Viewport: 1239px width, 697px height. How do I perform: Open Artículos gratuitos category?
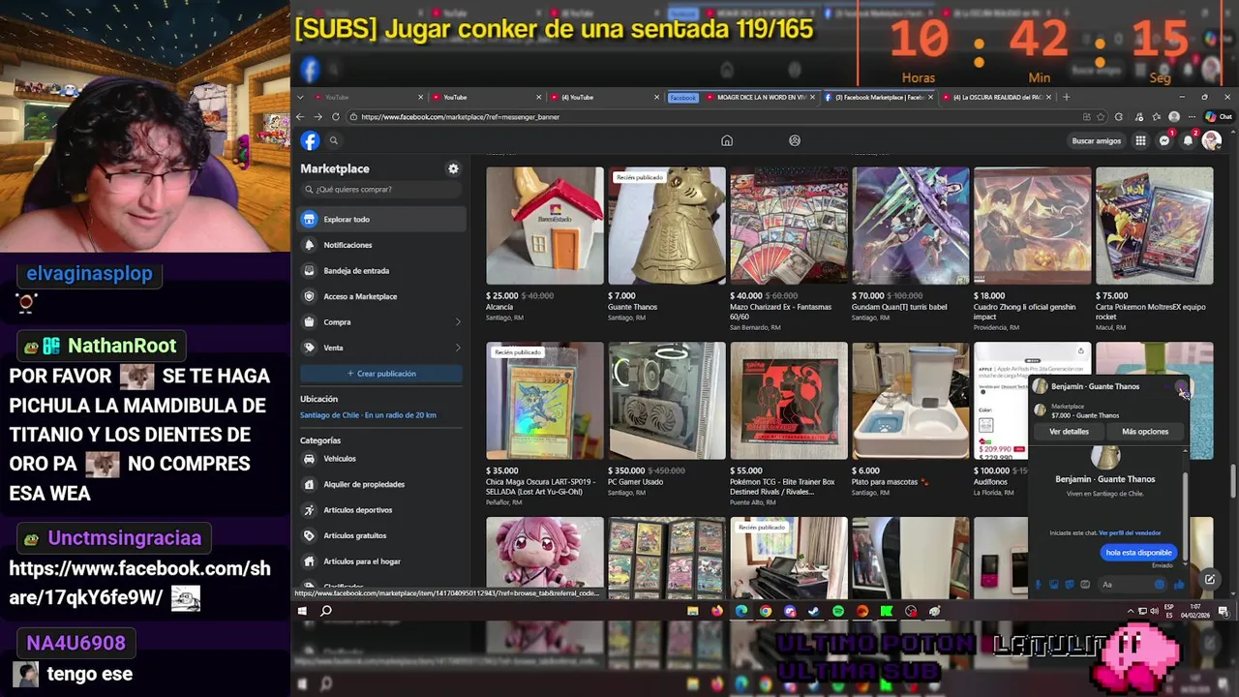pyautogui.click(x=382, y=535)
